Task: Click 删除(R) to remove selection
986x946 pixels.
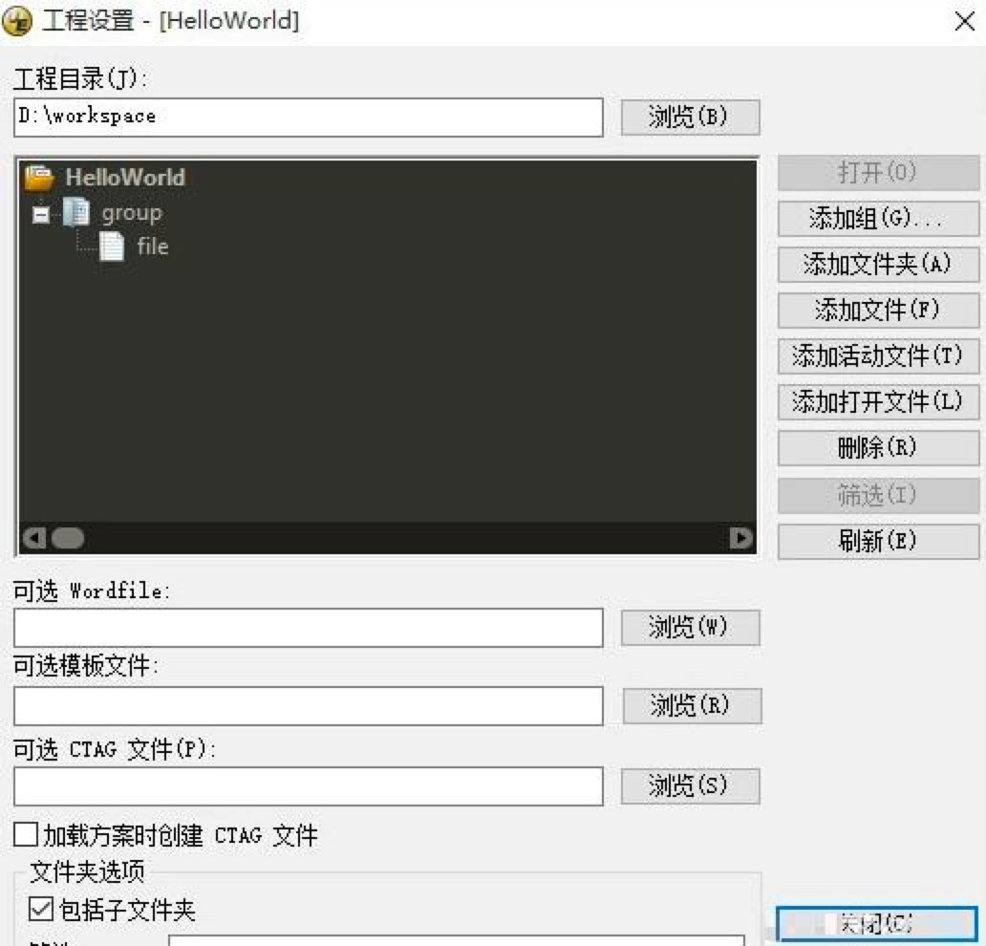Action: tap(877, 447)
